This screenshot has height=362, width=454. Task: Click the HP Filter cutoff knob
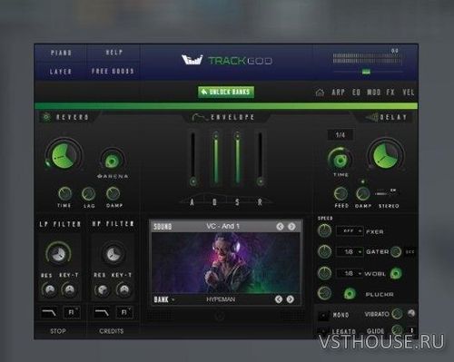tap(113, 253)
